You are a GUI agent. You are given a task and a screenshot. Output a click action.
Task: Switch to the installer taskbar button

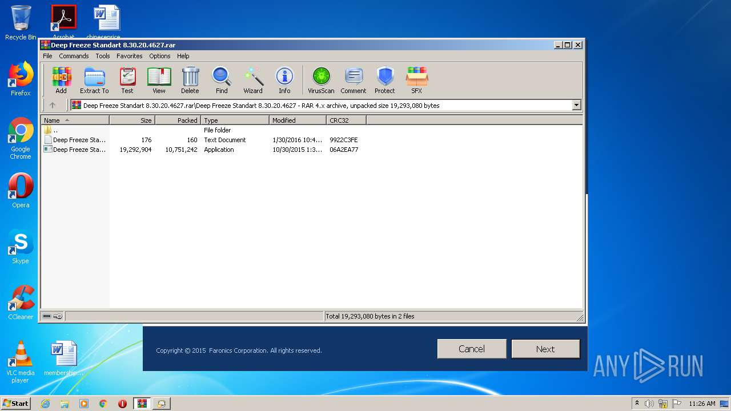click(162, 404)
